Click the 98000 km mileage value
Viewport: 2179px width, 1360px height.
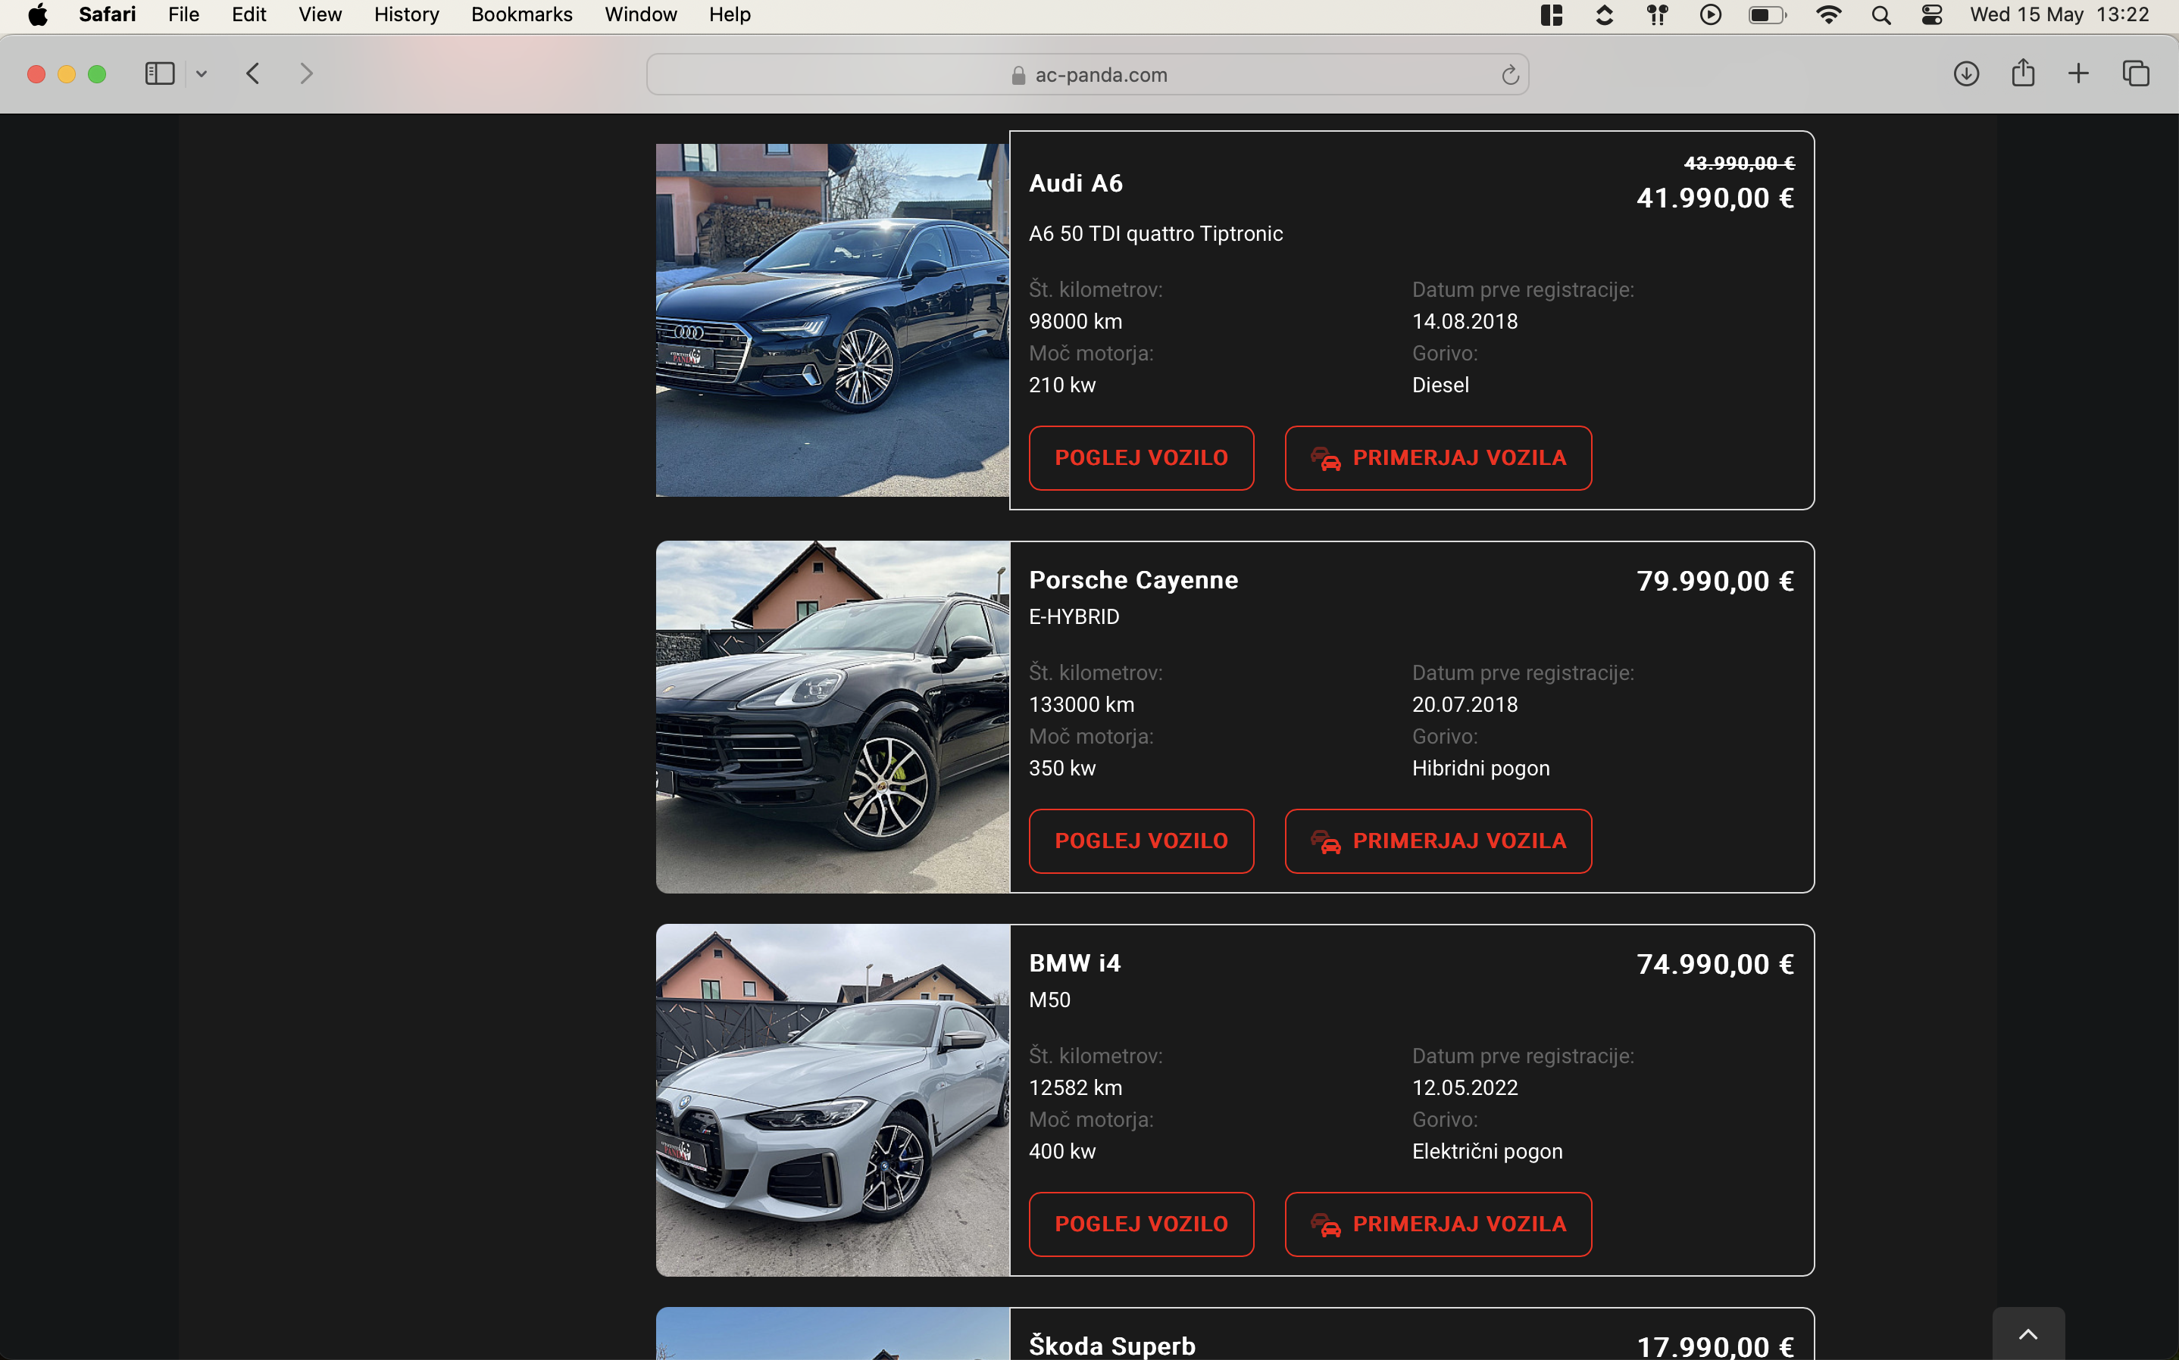point(1075,321)
